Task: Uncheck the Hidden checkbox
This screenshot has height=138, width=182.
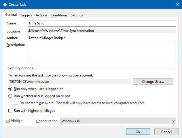Action: pyautogui.click(x=8, y=121)
